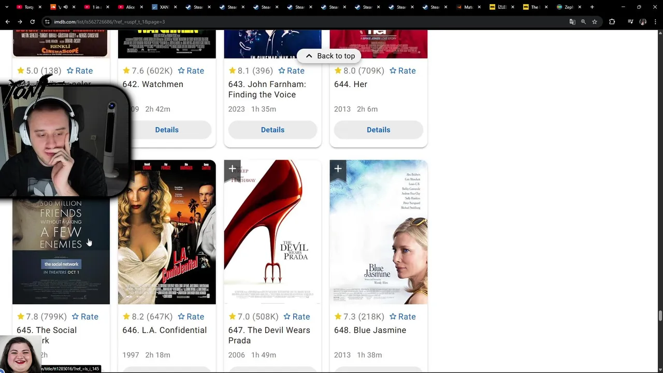Click the 7.0 (508K) rating text
Image resolution: width=663 pixels, height=373 pixels.
click(253, 317)
